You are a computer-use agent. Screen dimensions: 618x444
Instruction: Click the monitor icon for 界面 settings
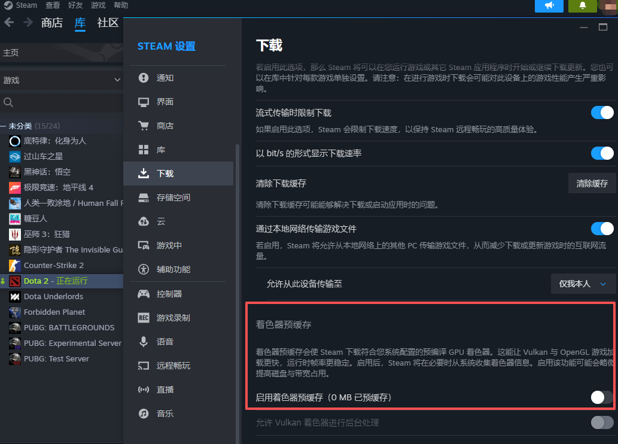click(x=144, y=102)
